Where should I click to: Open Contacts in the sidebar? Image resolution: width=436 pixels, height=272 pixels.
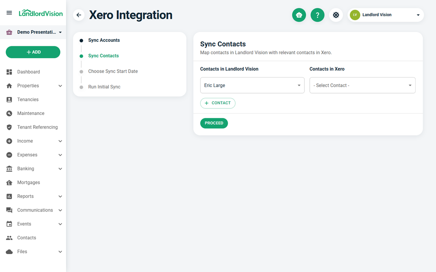click(x=27, y=238)
